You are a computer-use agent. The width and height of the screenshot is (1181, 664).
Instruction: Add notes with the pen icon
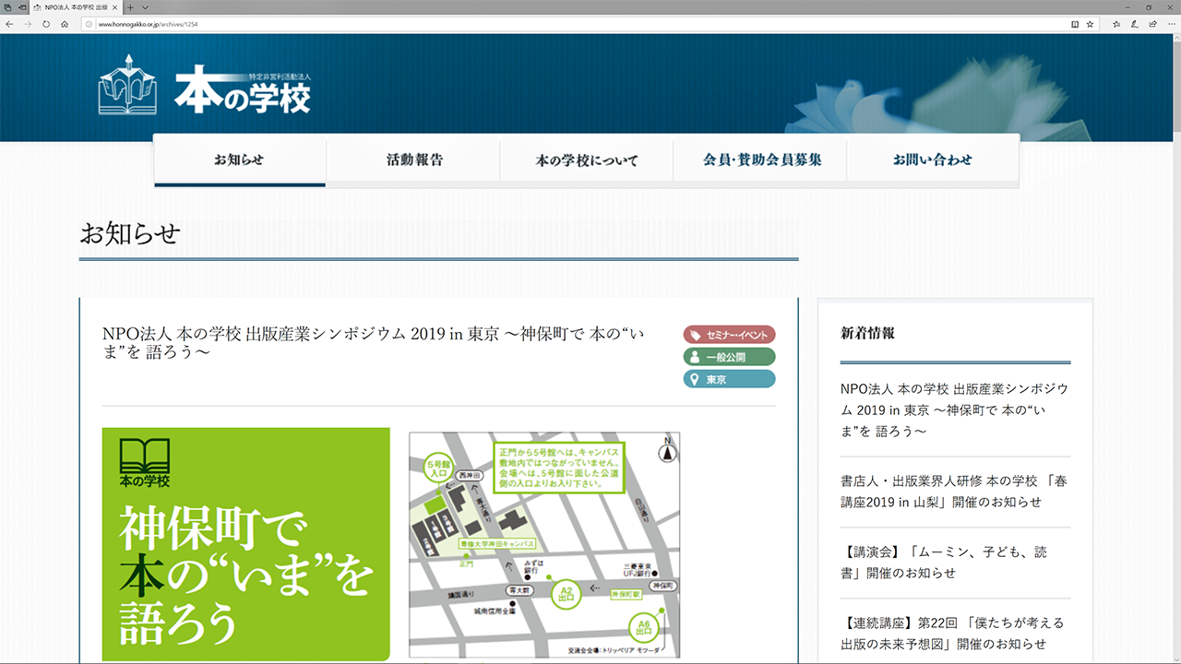[1134, 24]
